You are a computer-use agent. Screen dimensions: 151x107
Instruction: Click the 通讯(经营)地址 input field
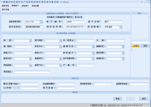[x=30, y=84]
